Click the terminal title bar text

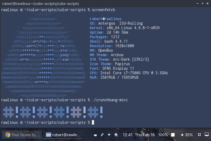pyautogui.click(x=40, y=4)
